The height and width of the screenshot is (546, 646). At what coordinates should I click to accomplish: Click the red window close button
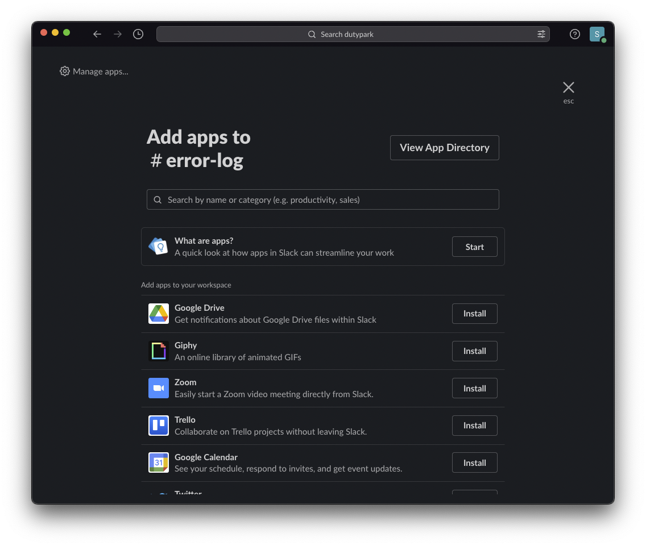point(44,32)
